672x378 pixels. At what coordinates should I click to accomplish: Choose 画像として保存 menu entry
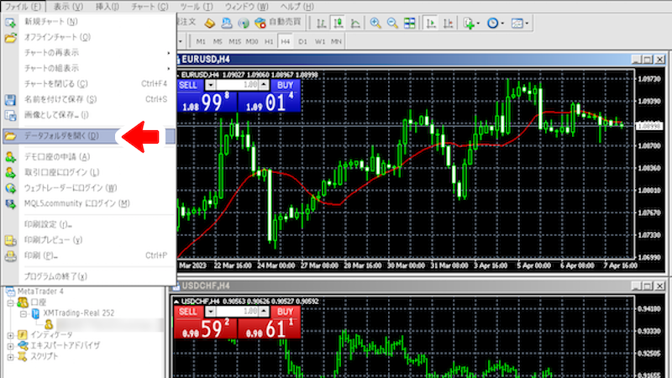[88, 115]
